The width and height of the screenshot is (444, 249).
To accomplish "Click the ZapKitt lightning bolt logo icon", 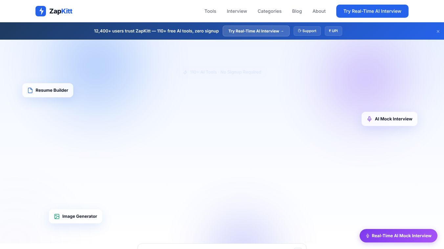I will pyautogui.click(x=41, y=11).
